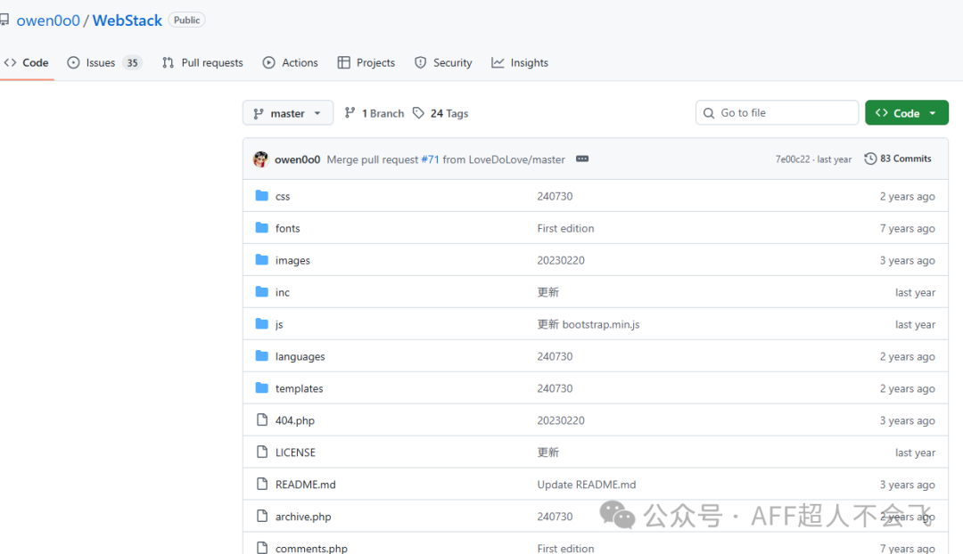Click the Projects table icon
This screenshot has height=554, width=963.
tap(343, 62)
